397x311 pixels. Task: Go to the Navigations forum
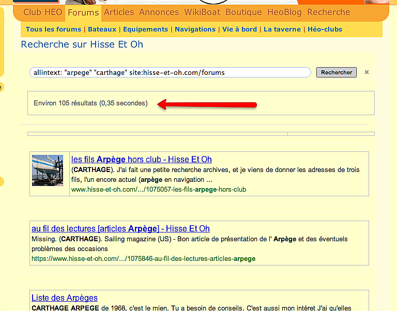(x=195, y=29)
